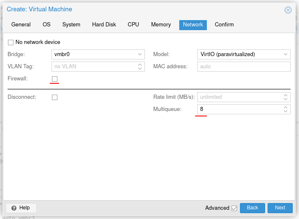Tick the No network device checkbox
The height and width of the screenshot is (219, 299).
pyautogui.click(x=11, y=42)
